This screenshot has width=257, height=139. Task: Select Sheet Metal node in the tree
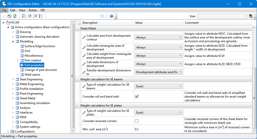27,98
